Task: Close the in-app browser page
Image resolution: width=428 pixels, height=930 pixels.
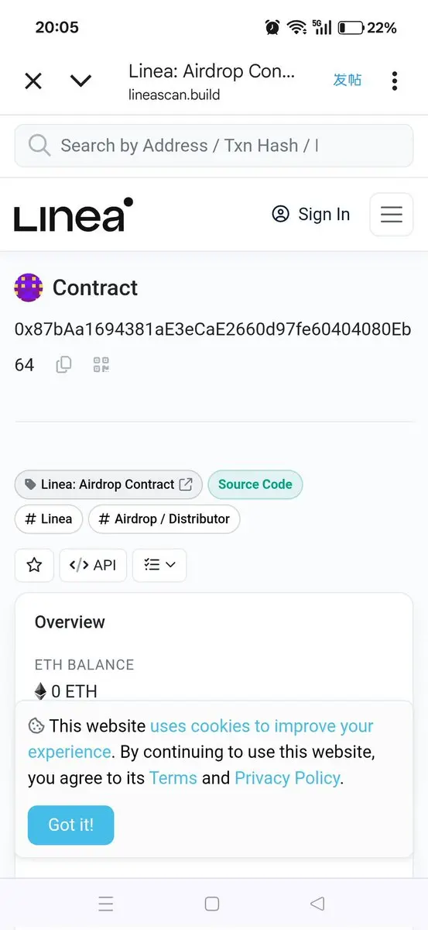Action: coord(33,81)
